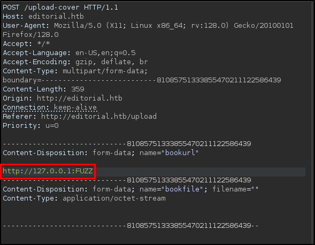This screenshot has height=245, width=315.
Task: Click the Connection: keep-alive header
Action: 50,108
